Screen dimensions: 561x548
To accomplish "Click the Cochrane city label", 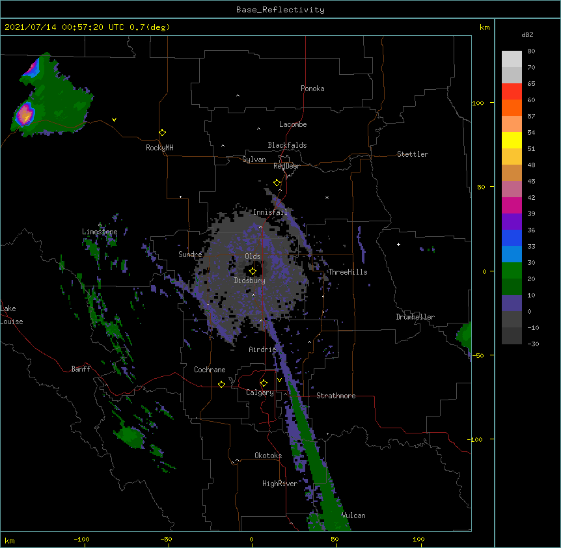I will 210,370.
